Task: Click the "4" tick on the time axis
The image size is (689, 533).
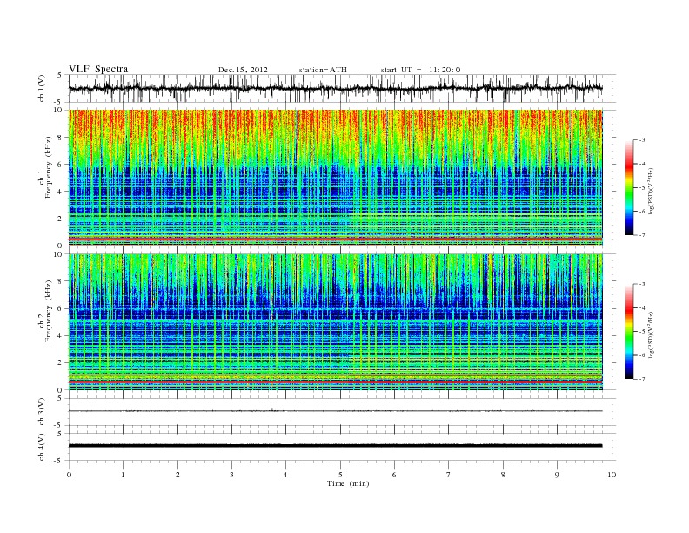Action: point(285,475)
